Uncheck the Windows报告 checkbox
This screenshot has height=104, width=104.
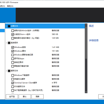coord(13,47)
